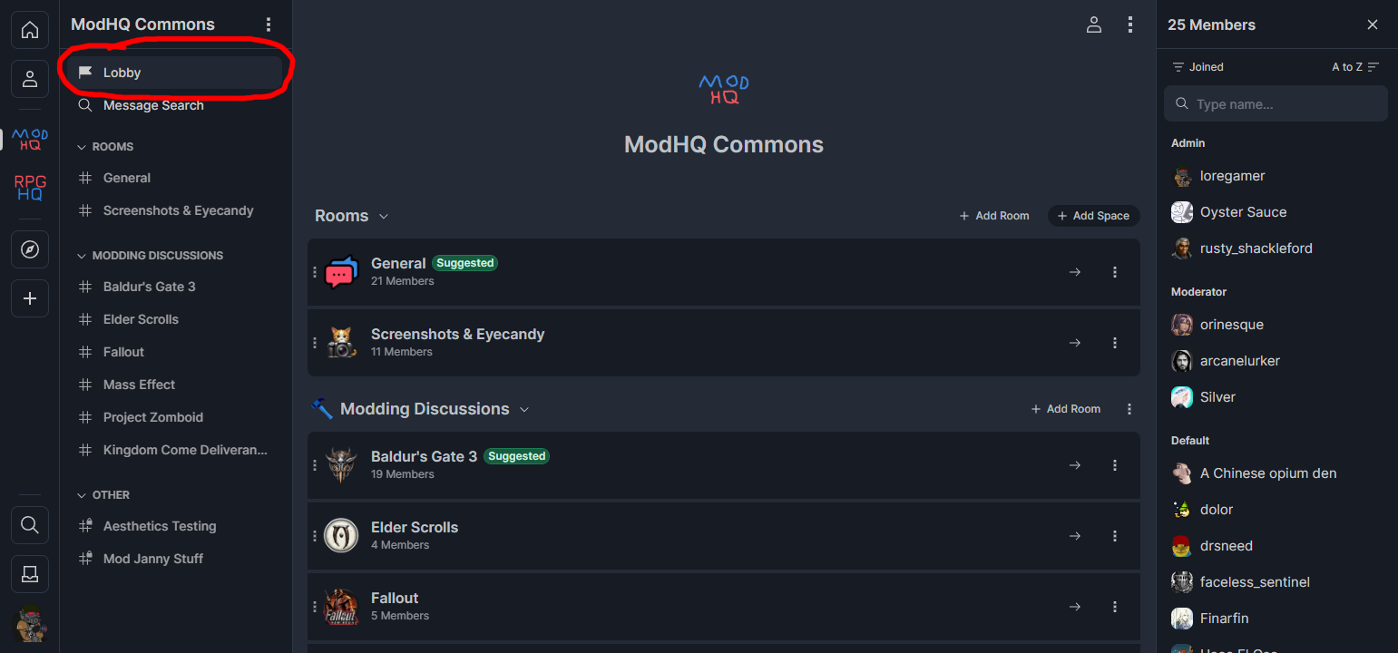This screenshot has width=1398, height=653.
Task: Click the Type name search field
Action: click(1276, 103)
